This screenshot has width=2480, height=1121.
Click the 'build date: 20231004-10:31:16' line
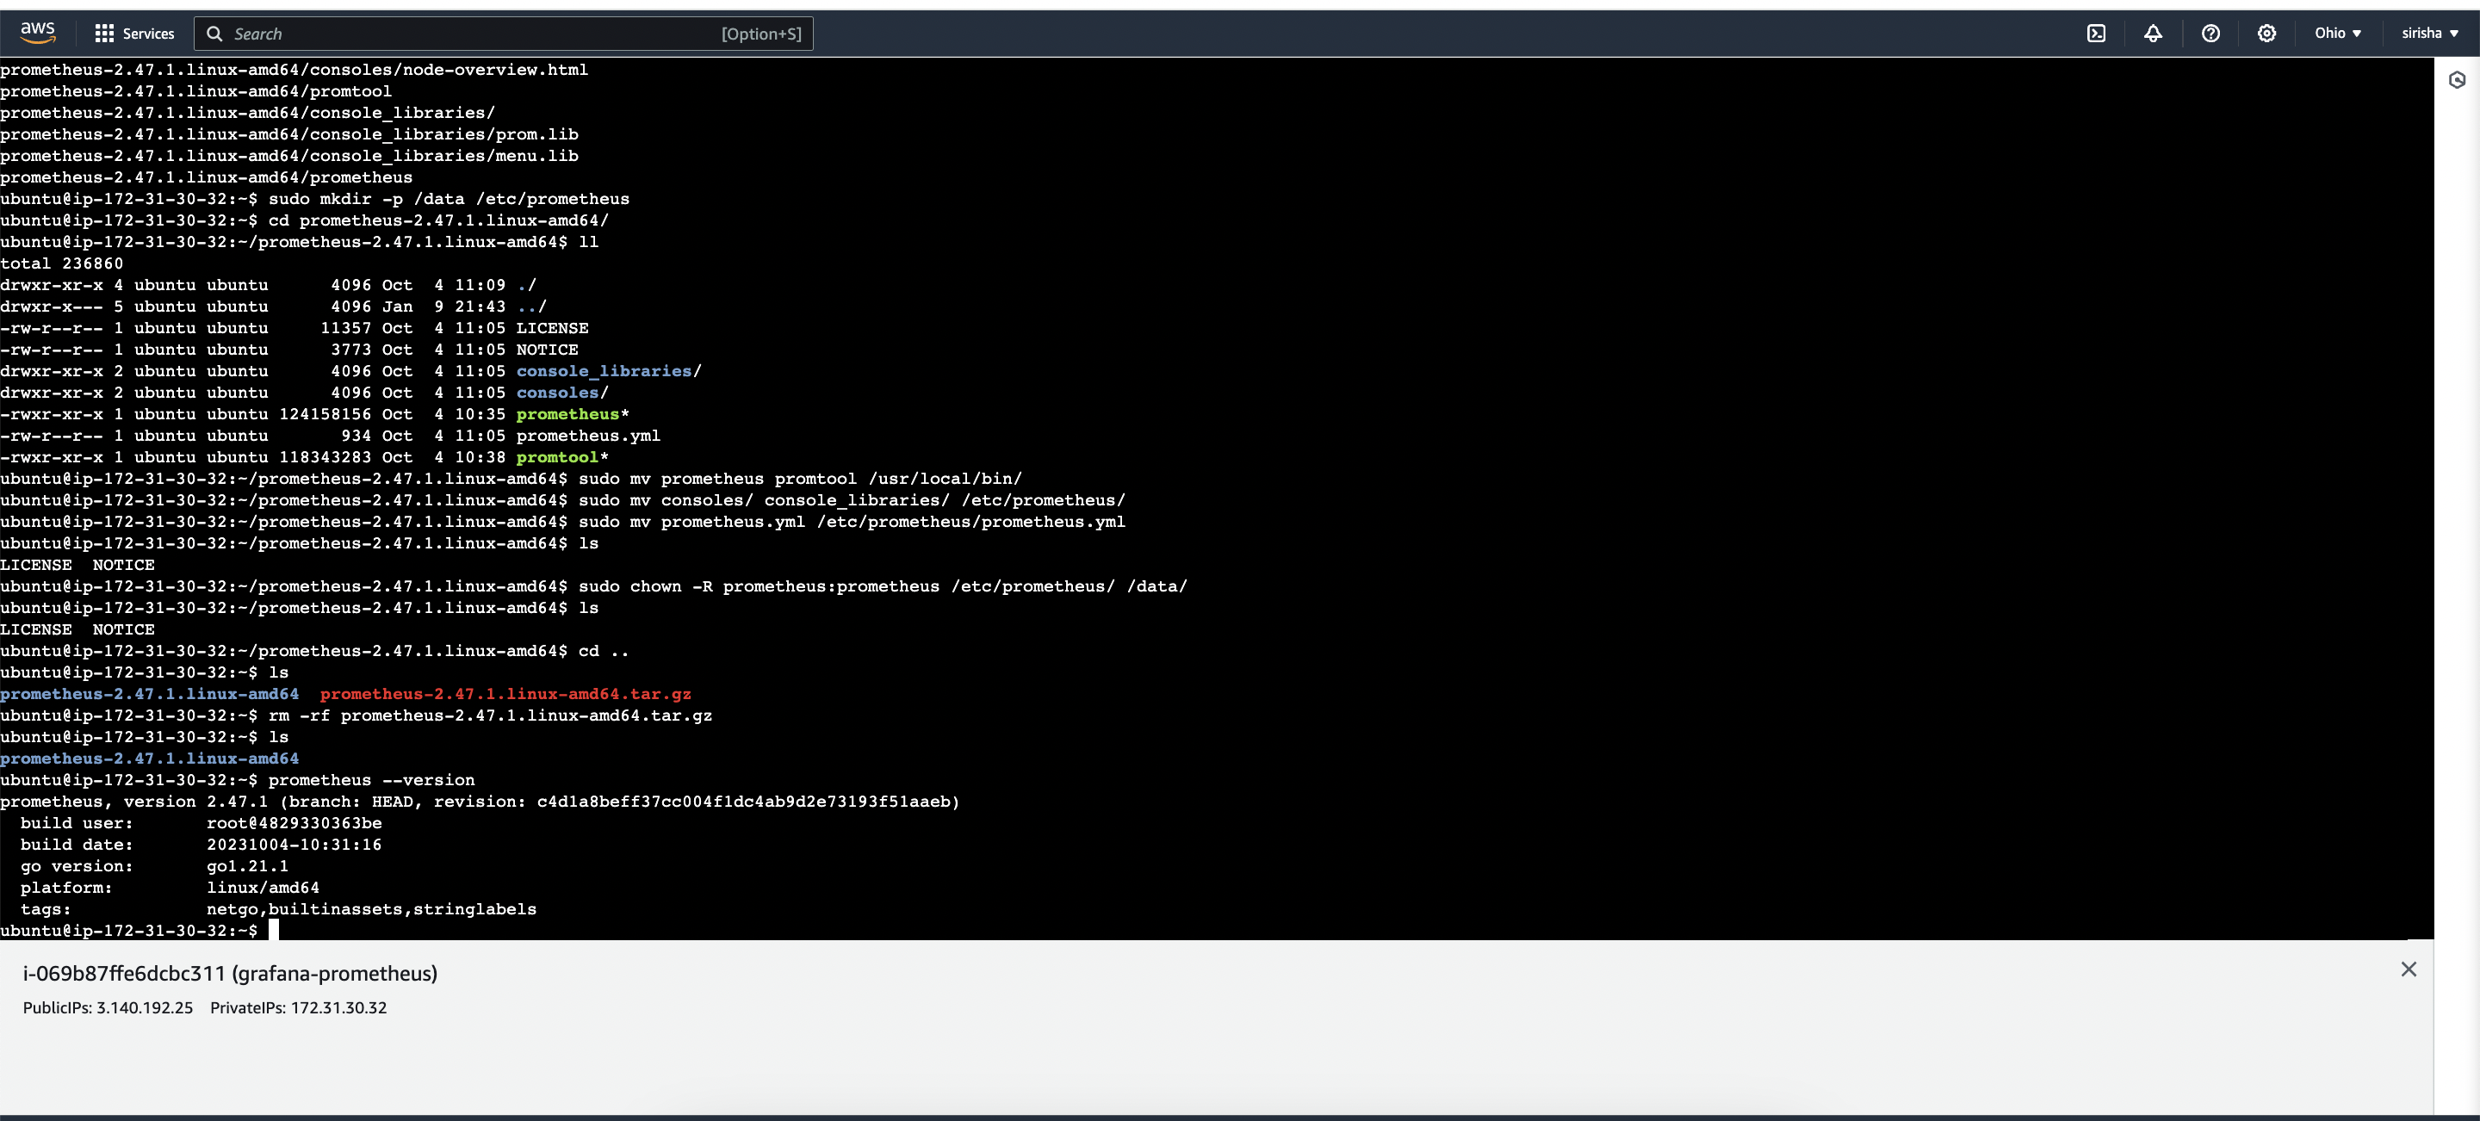pos(201,844)
